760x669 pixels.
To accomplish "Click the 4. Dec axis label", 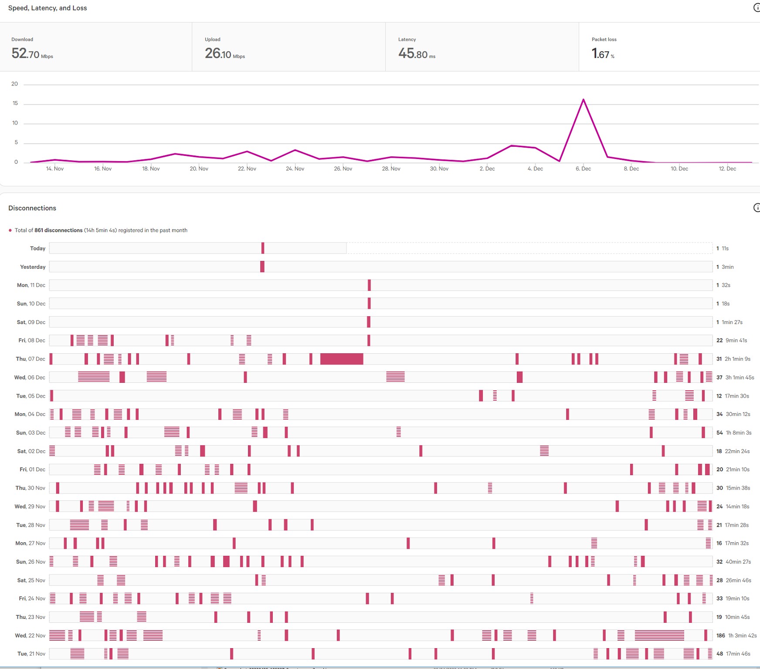I will pos(535,169).
